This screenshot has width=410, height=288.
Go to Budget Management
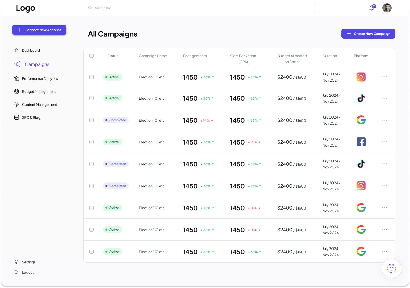tap(39, 91)
